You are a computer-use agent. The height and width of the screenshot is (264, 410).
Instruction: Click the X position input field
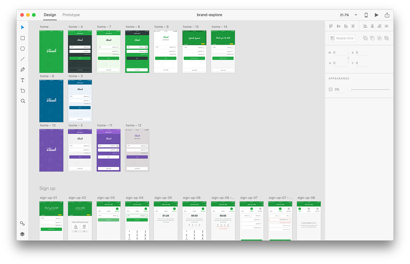tap(363, 53)
